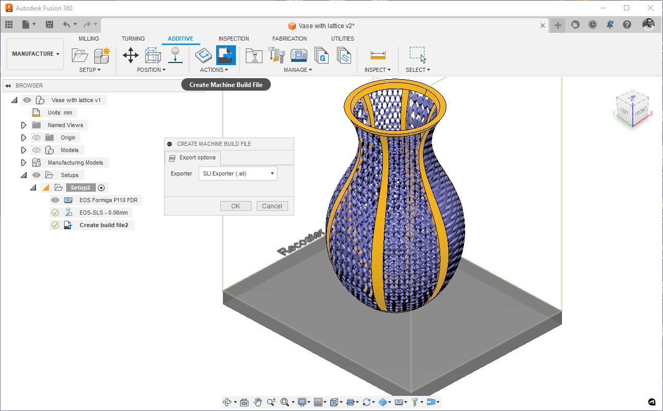Open the Machine Library icon
Screen dimensions: 663x411
298,55
